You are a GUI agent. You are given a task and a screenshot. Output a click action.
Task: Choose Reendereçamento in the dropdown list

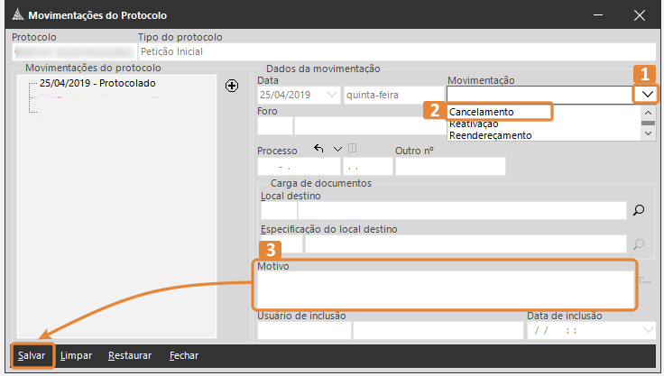click(490, 135)
